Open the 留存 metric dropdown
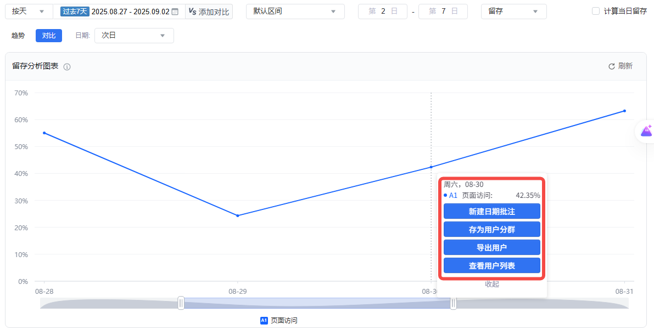654x330 pixels. pos(513,11)
